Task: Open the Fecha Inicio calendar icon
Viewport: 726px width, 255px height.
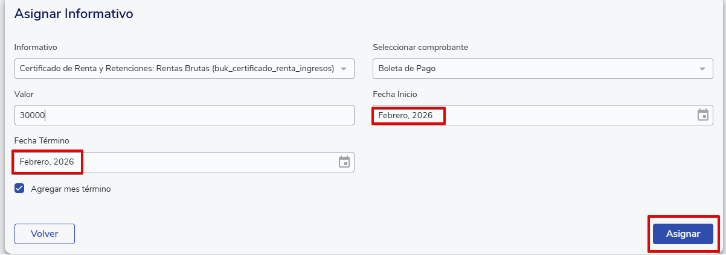Action: [x=702, y=115]
